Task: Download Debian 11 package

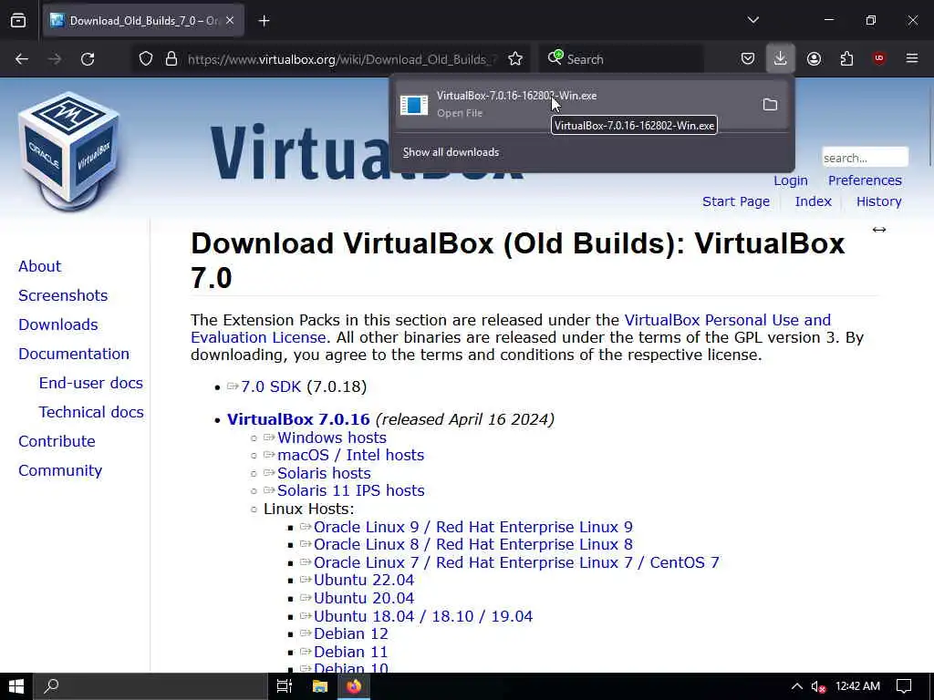Action: point(351,653)
